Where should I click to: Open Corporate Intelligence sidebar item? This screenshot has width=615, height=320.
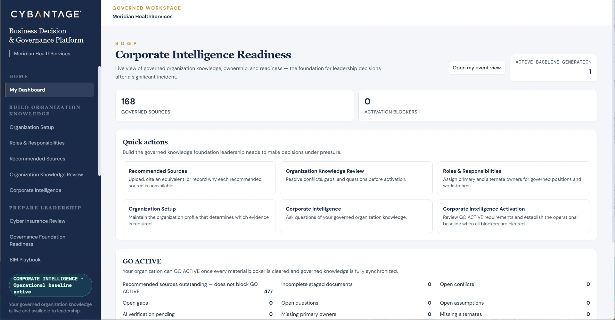coord(35,190)
